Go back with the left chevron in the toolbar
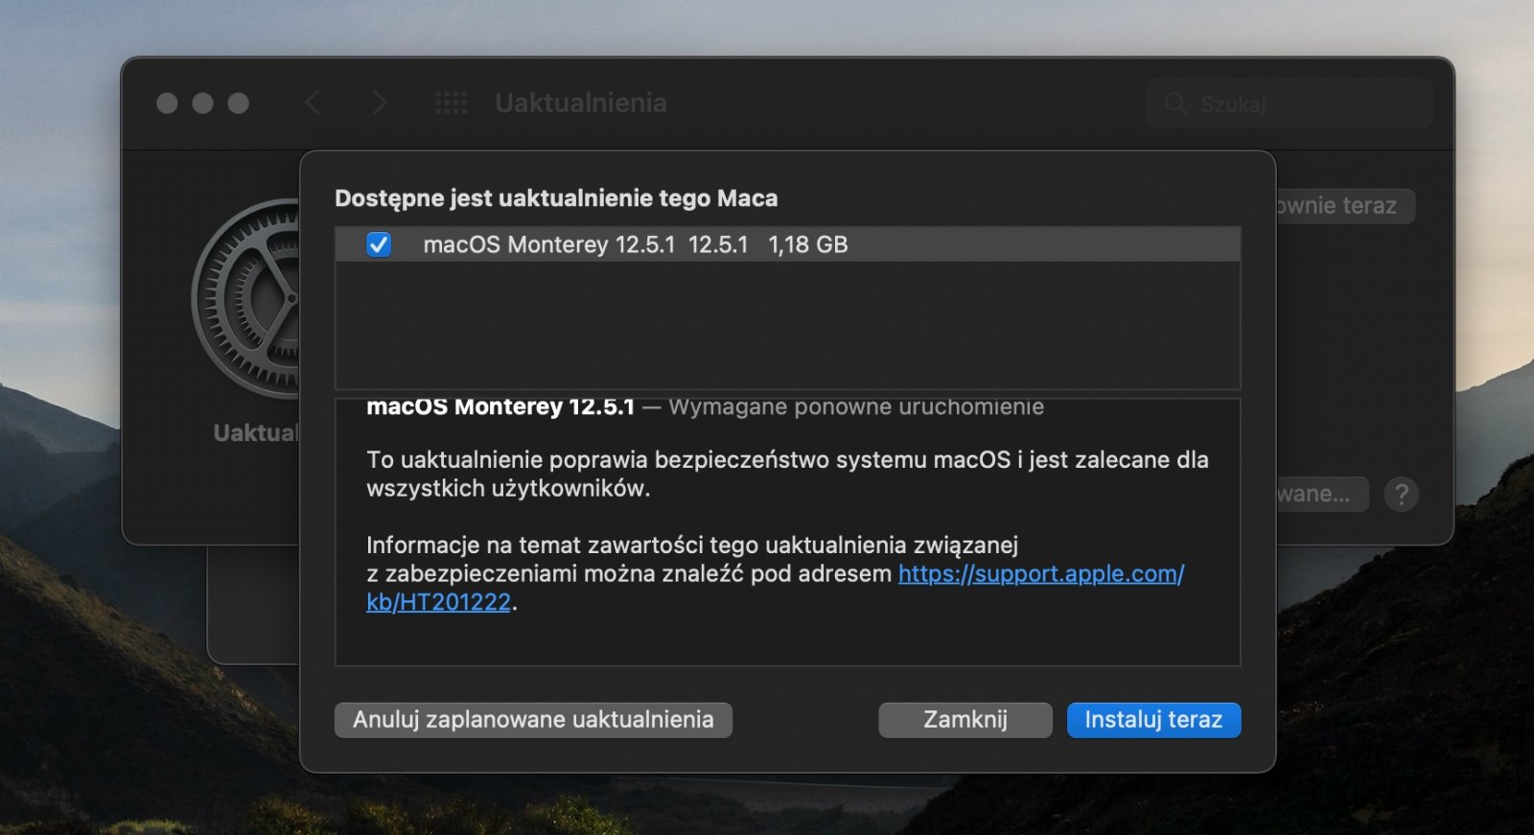Screen dimensions: 1534x835 coord(313,103)
